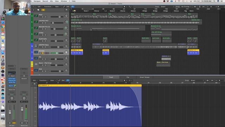Viewport: 225px width, 127px height.
Task: Record-enable the DEEPER-PAD track
Action: 46,23
